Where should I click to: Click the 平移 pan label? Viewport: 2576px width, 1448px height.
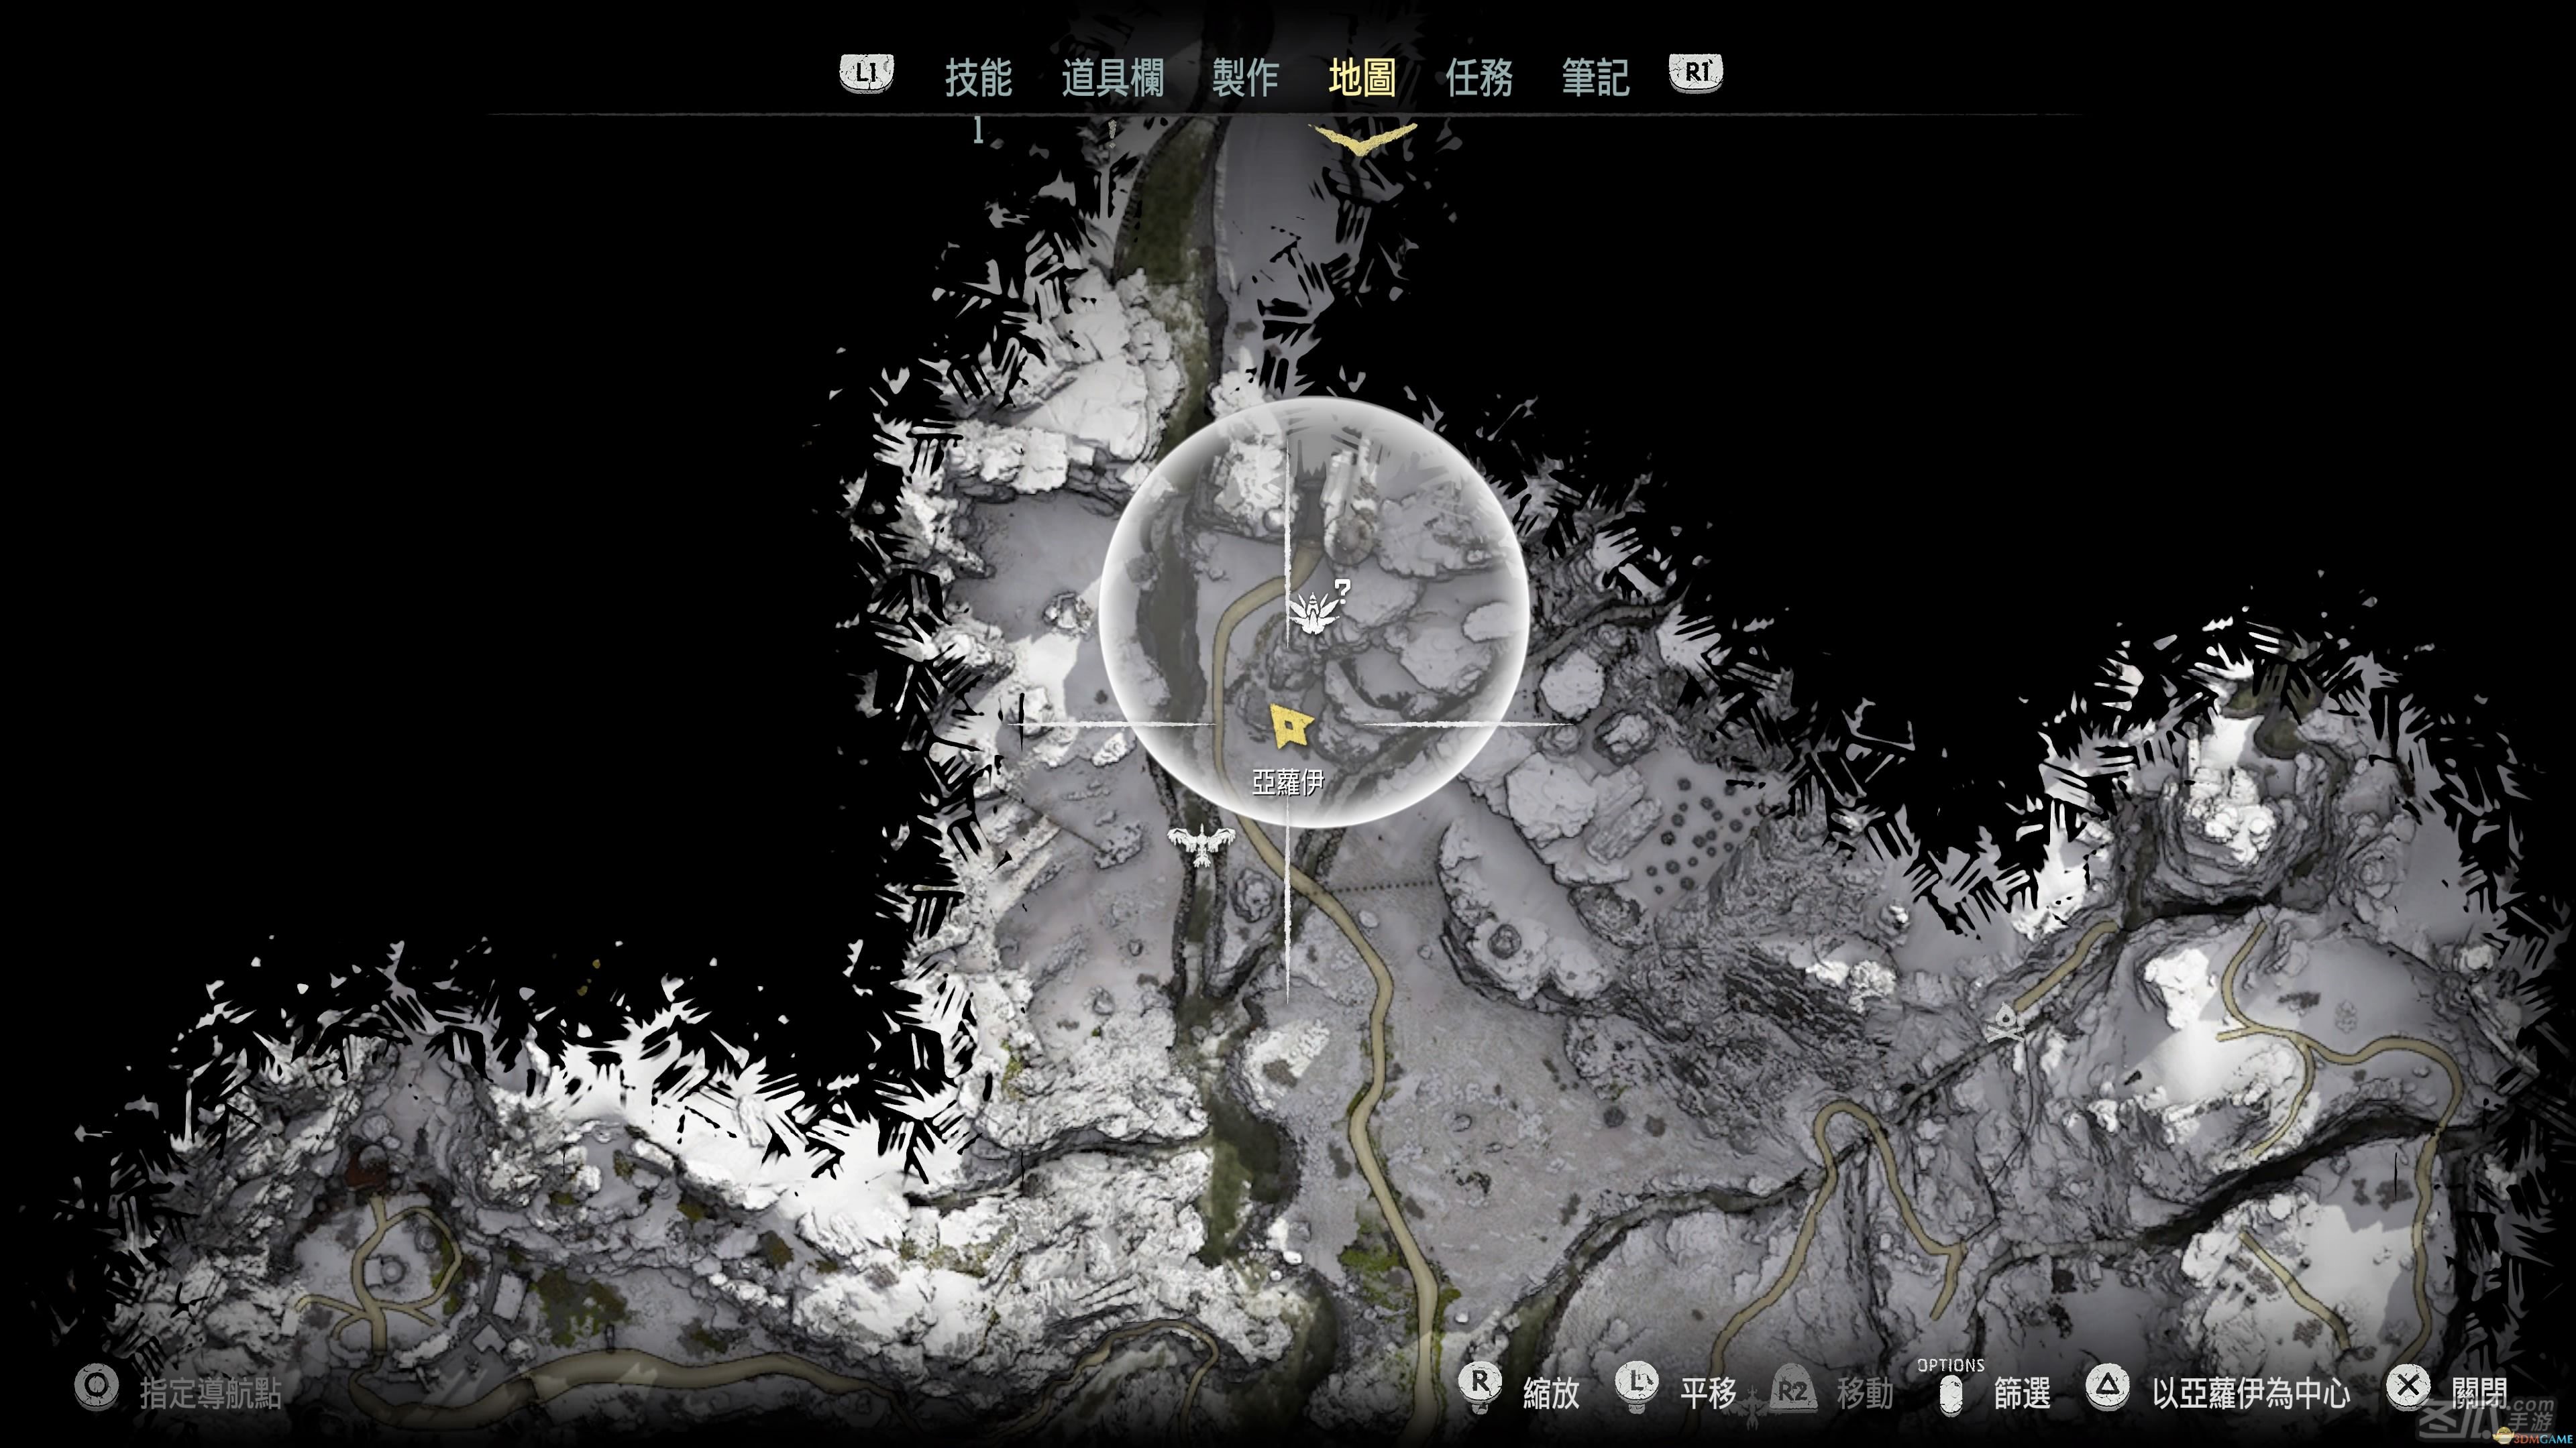click(x=1709, y=1393)
